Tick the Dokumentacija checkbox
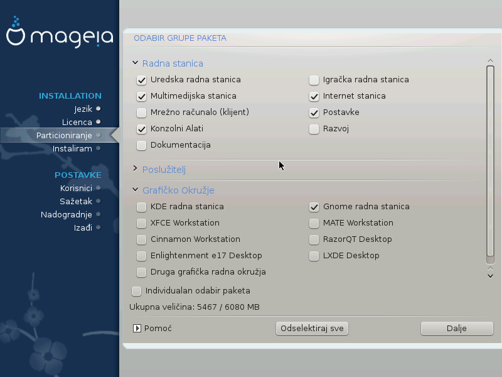The height and width of the screenshot is (377, 502). 141,145
